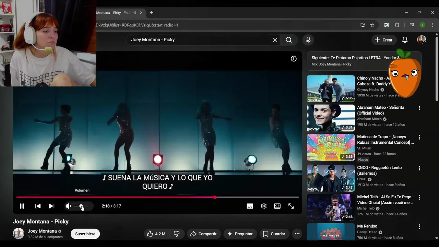Open options menu for Abraham Mateo video
This screenshot has width=439, height=247.
tap(419, 108)
